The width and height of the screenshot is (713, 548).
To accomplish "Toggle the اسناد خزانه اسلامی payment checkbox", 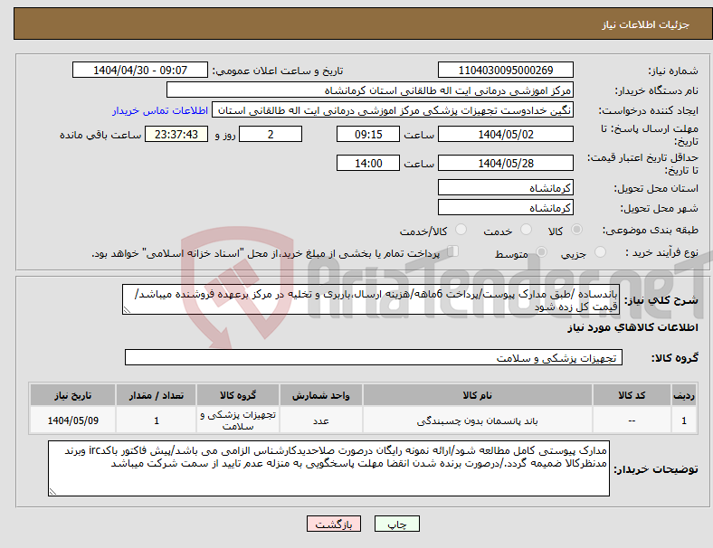I will (x=453, y=251).
